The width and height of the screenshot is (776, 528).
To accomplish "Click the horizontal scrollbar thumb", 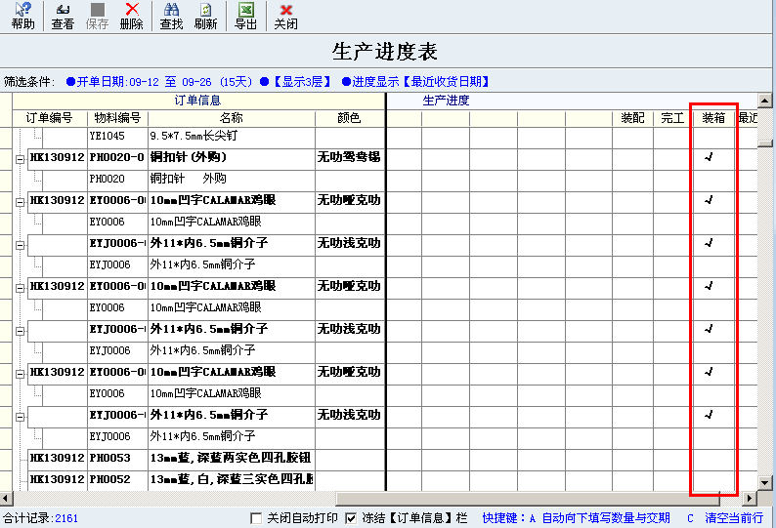I will pos(528,499).
